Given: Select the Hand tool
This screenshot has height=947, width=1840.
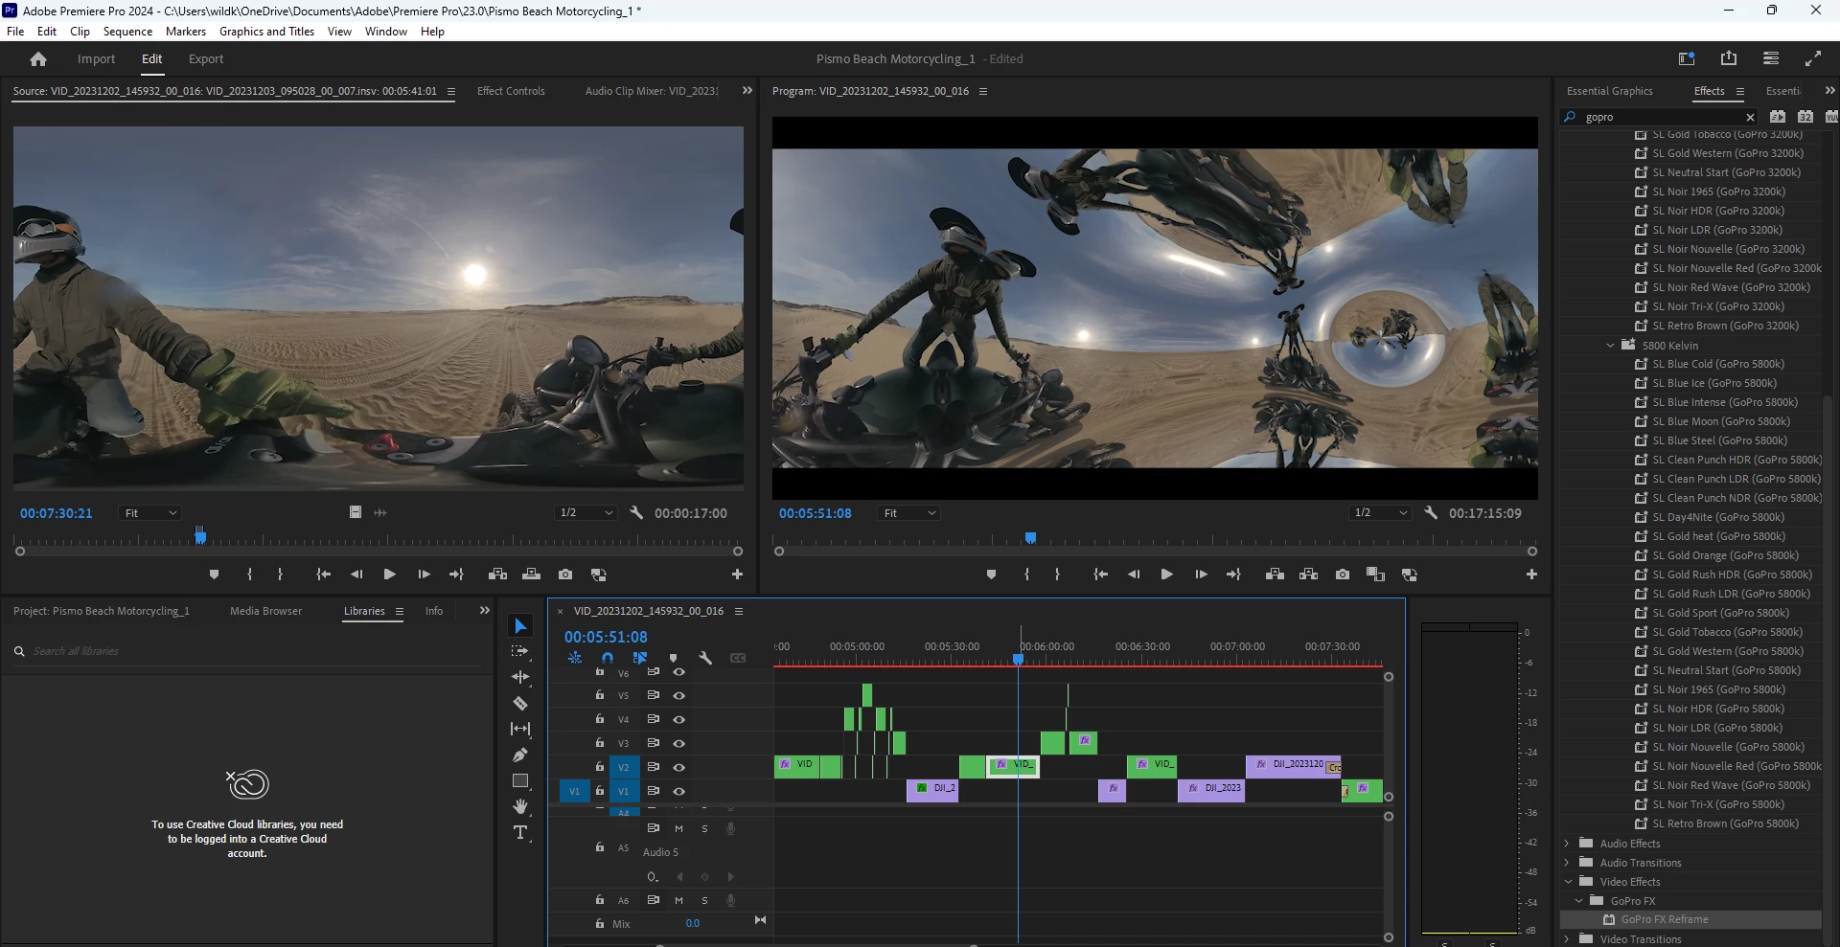Looking at the screenshot, I should coord(520,806).
